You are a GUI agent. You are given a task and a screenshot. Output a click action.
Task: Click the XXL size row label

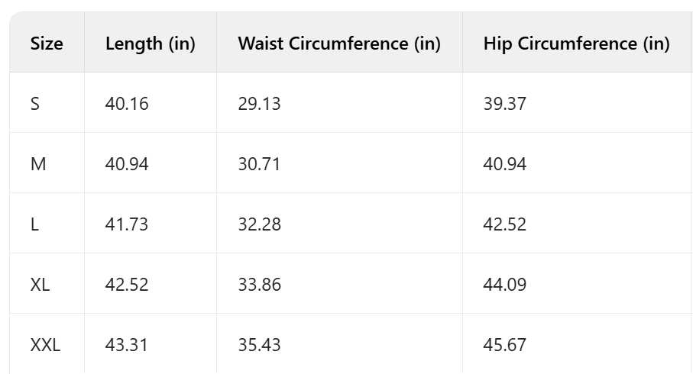coord(45,345)
